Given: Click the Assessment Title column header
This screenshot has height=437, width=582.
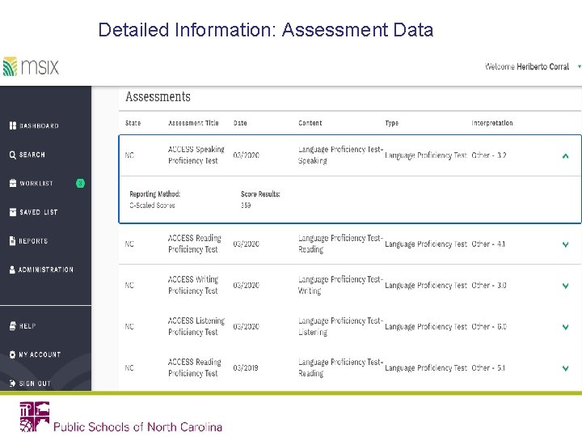Looking at the screenshot, I should click(x=193, y=123).
